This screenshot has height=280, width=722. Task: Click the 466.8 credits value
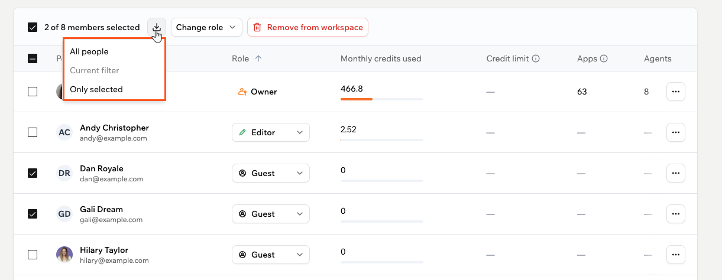tap(352, 89)
